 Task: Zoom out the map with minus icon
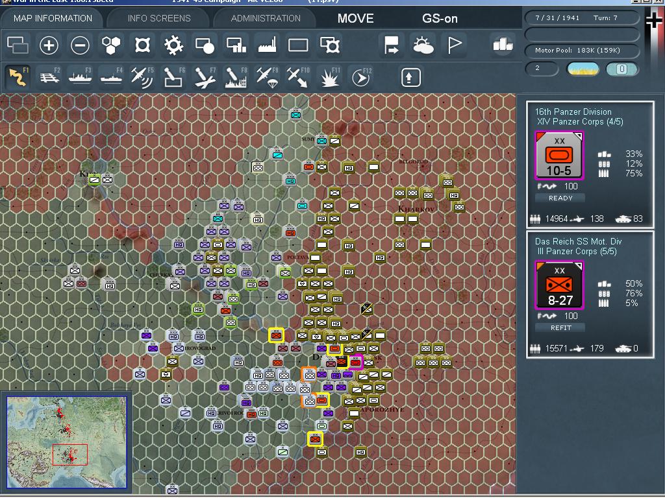[x=80, y=45]
